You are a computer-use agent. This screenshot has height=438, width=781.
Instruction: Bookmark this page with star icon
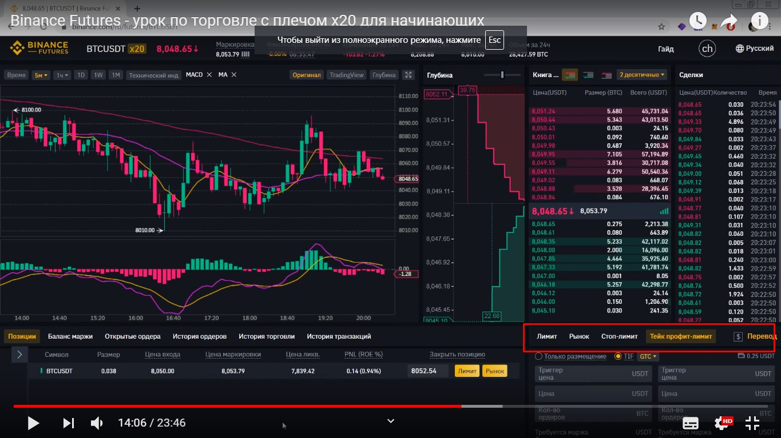tap(661, 27)
